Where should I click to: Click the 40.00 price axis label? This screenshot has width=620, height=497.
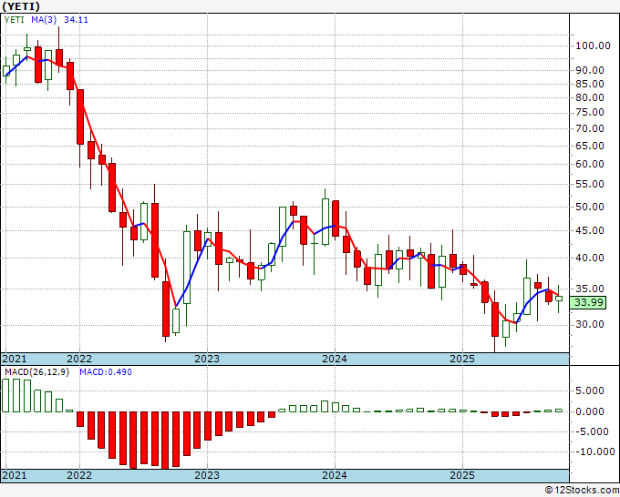click(x=590, y=258)
